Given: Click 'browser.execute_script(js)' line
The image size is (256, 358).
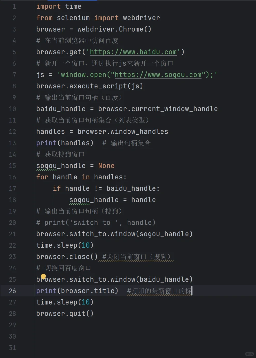Looking at the screenshot, I should pos(90,86).
